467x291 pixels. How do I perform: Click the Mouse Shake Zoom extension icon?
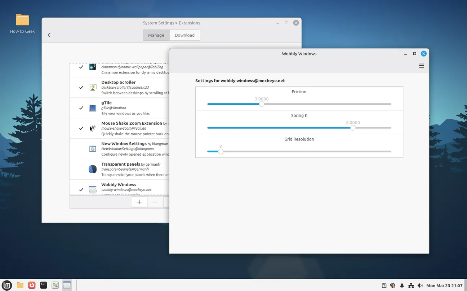tap(93, 128)
